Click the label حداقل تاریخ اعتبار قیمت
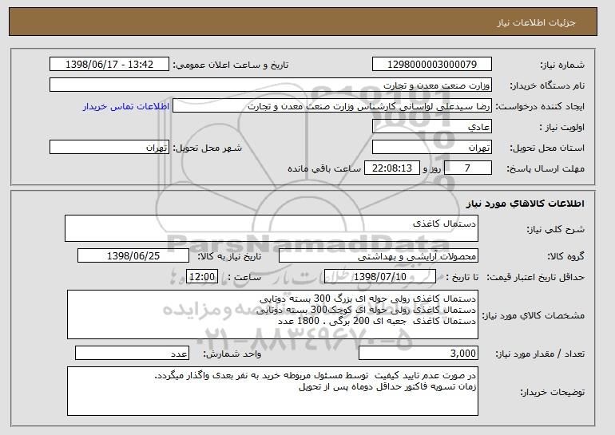The image size is (615, 435). [536, 277]
